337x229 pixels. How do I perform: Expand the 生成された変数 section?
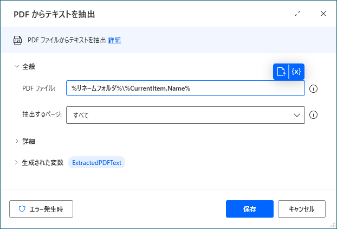coord(16,162)
